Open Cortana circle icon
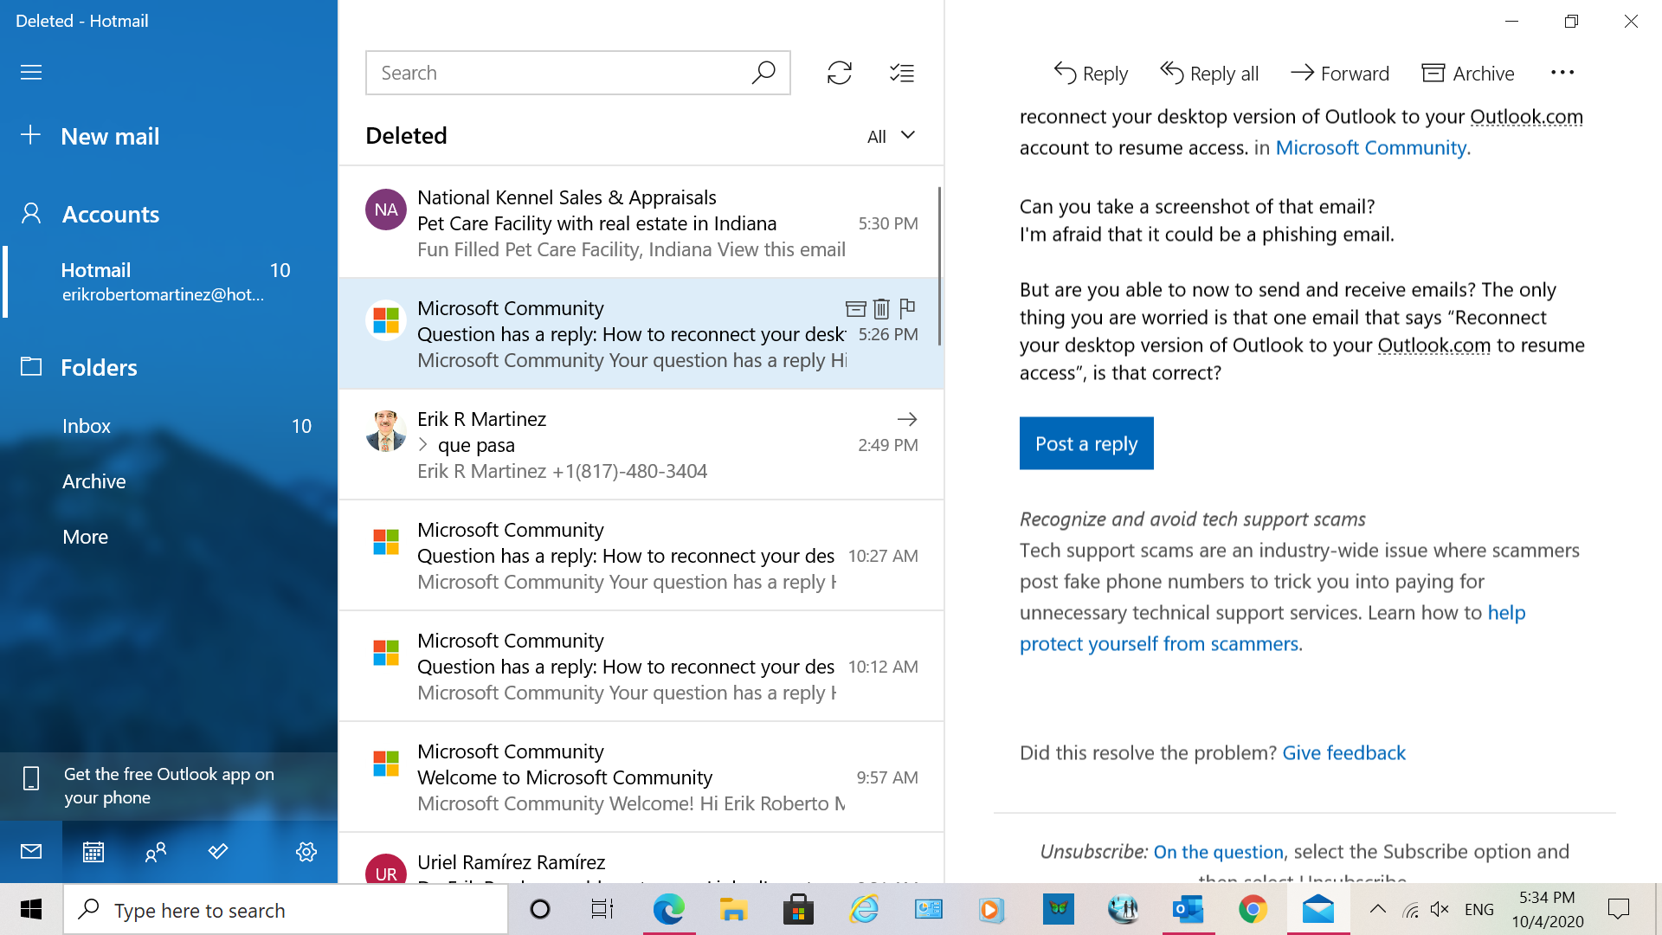1662x935 pixels. pos(540,909)
